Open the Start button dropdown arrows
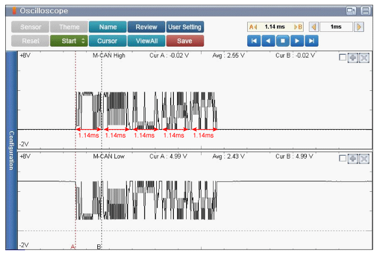 coord(83,41)
